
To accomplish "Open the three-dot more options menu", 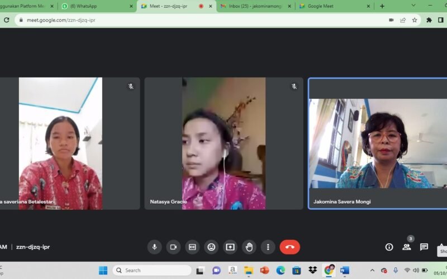I will click(x=268, y=247).
